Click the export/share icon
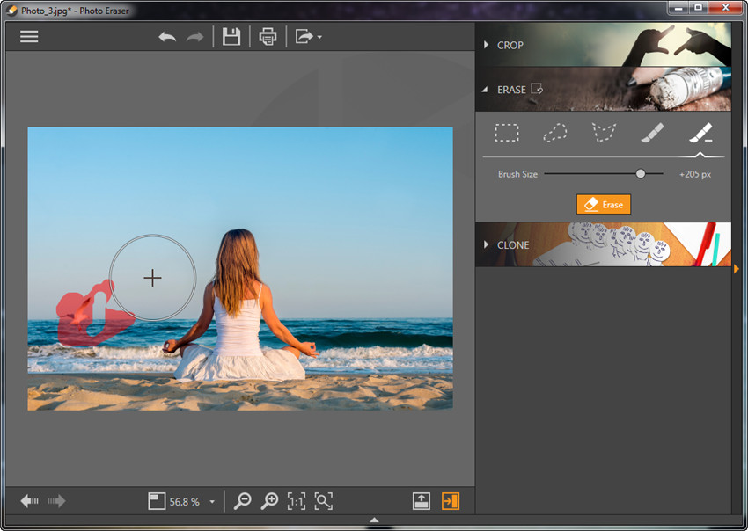 (x=304, y=36)
